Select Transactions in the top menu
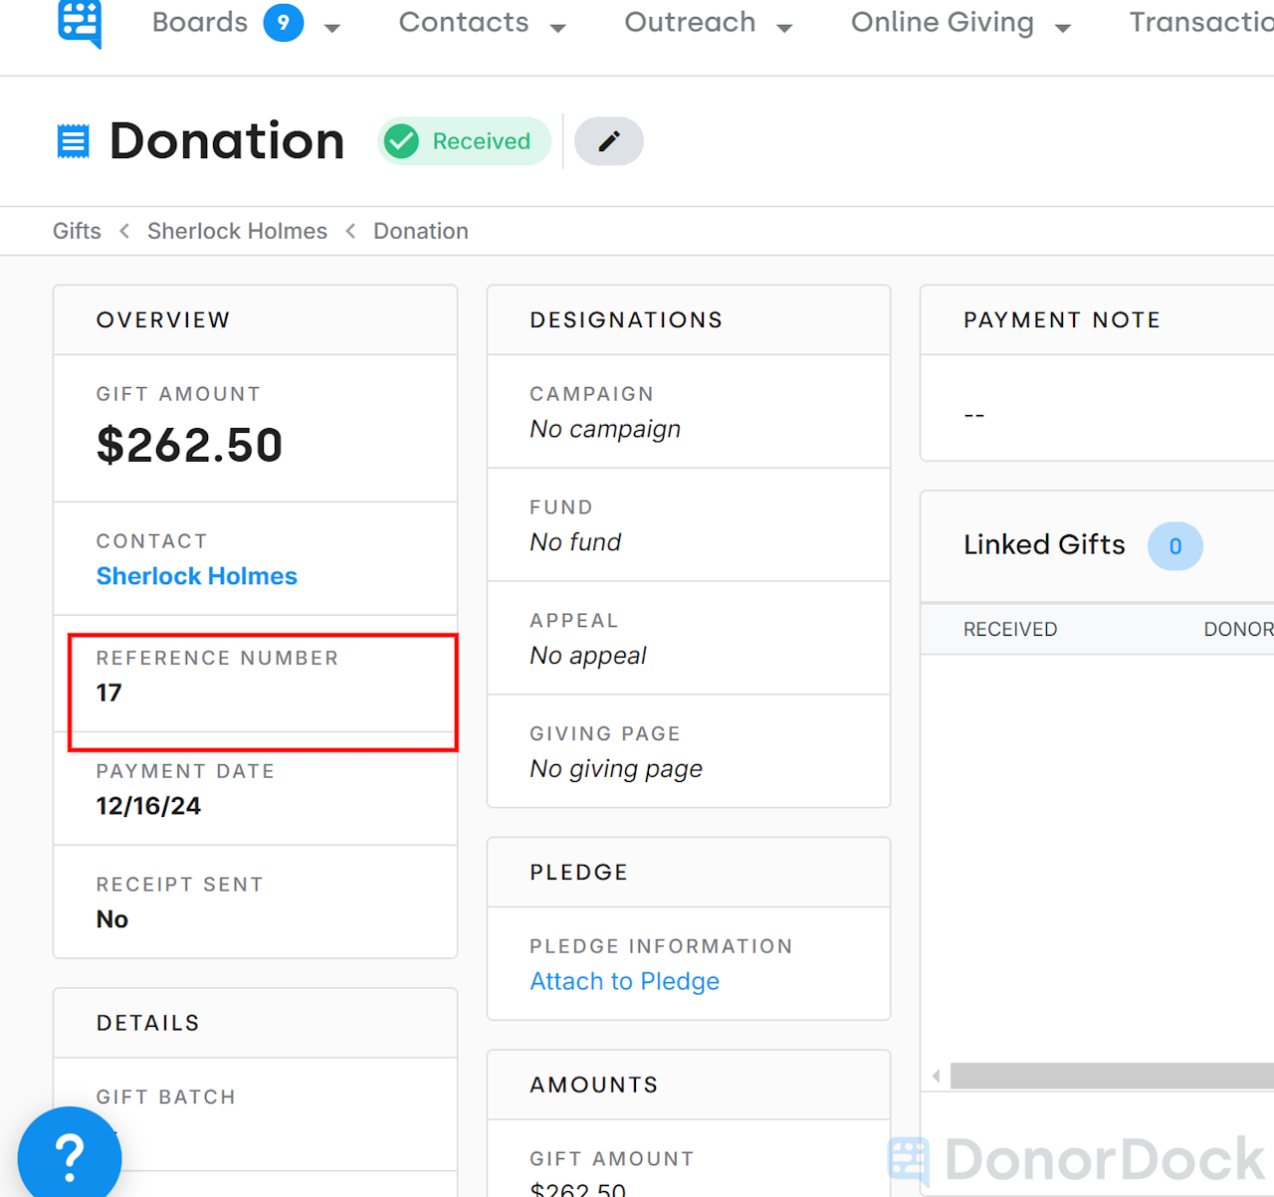Image resolution: width=1274 pixels, height=1197 pixels. pos(1203,22)
